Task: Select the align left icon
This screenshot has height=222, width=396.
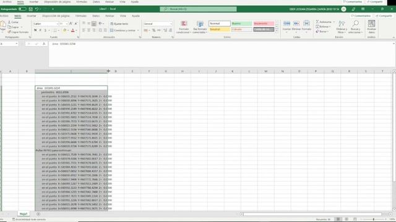Action: click(x=84, y=30)
